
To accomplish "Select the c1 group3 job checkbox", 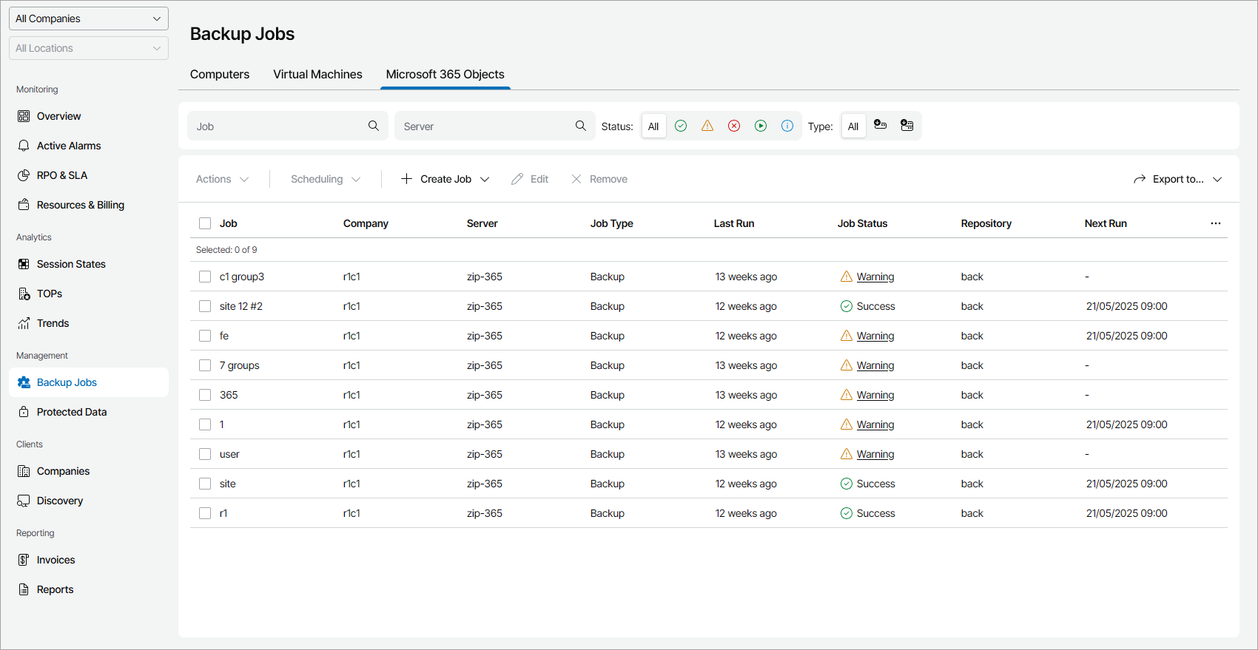I will coord(205,277).
